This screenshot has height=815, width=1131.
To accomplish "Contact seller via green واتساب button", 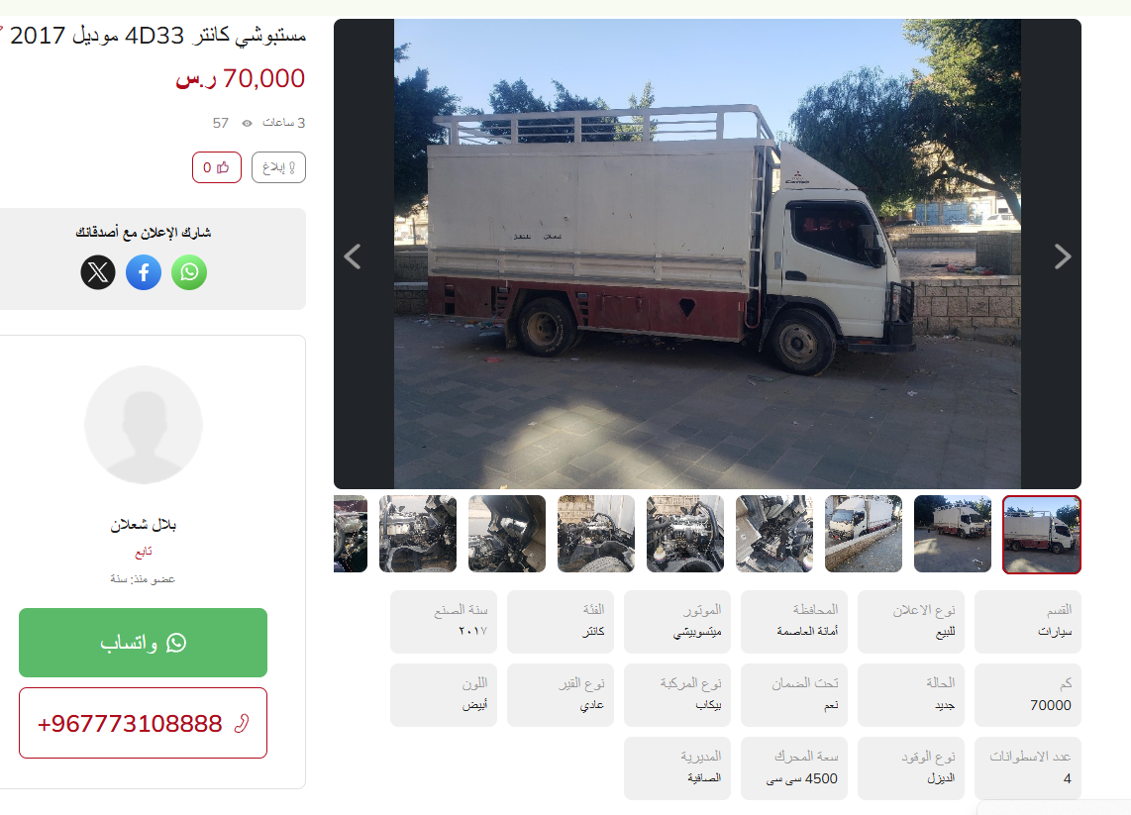I will (x=143, y=643).
